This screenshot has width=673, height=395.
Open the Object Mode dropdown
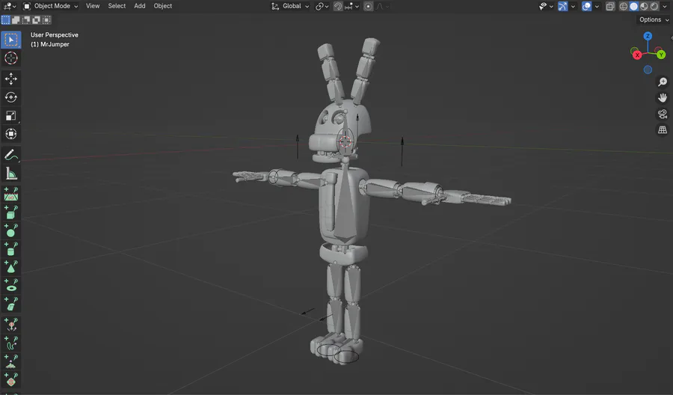click(x=51, y=6)
